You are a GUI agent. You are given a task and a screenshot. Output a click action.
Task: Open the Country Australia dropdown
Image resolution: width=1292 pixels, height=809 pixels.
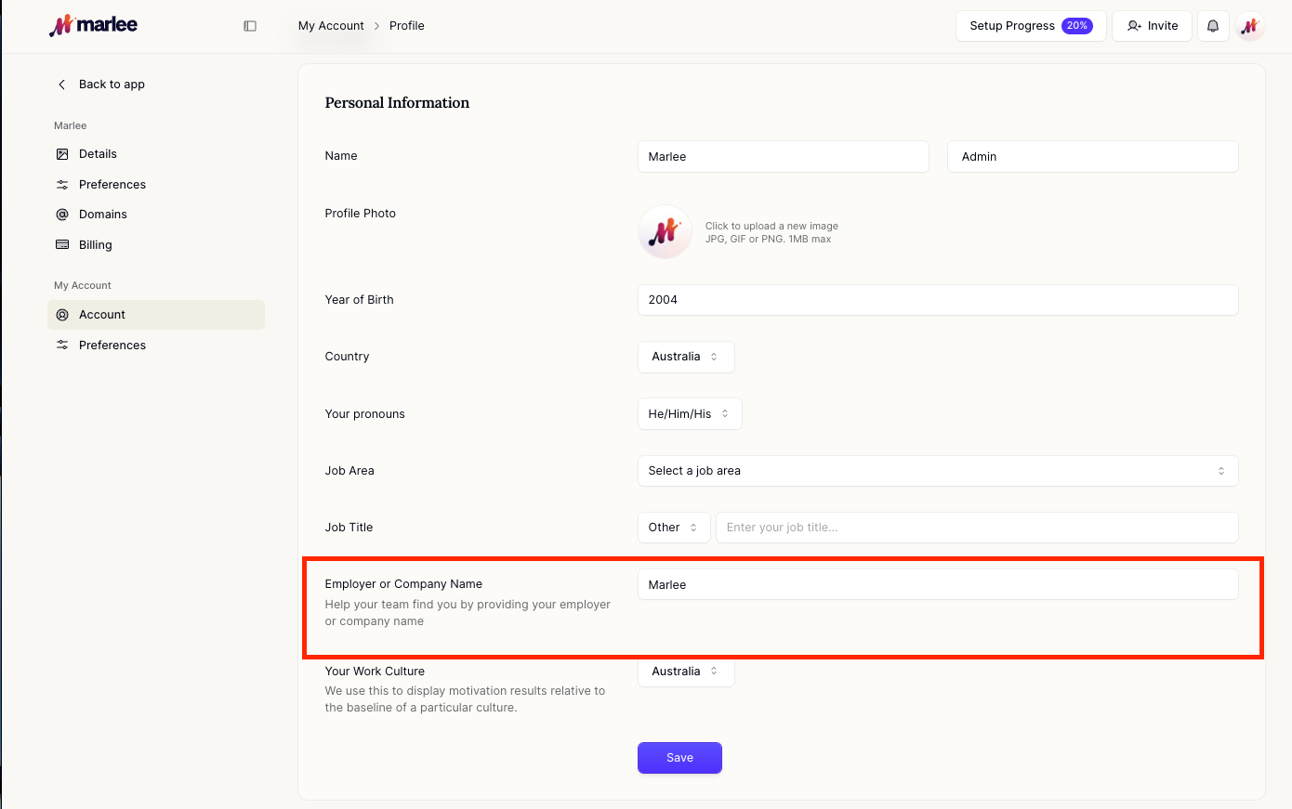pyautogui.click(x=686, y=357)
